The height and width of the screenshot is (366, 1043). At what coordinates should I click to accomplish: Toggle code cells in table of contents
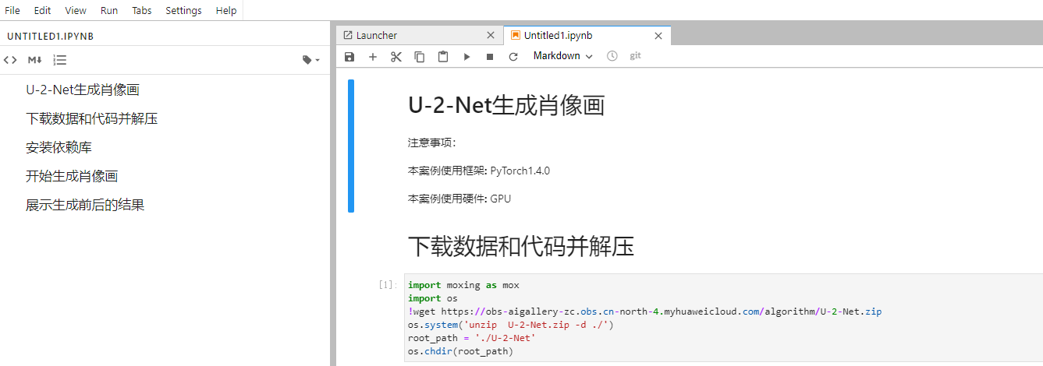(x=10, y=60)
